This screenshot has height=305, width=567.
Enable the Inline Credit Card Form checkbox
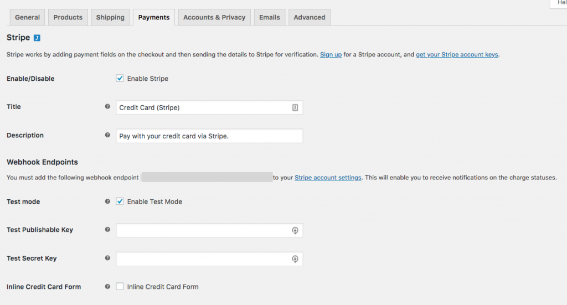(x=120, y=287)
